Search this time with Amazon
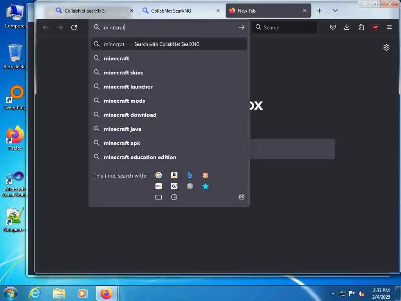Viewport: 401px width, 301px height. click(174, 175)
